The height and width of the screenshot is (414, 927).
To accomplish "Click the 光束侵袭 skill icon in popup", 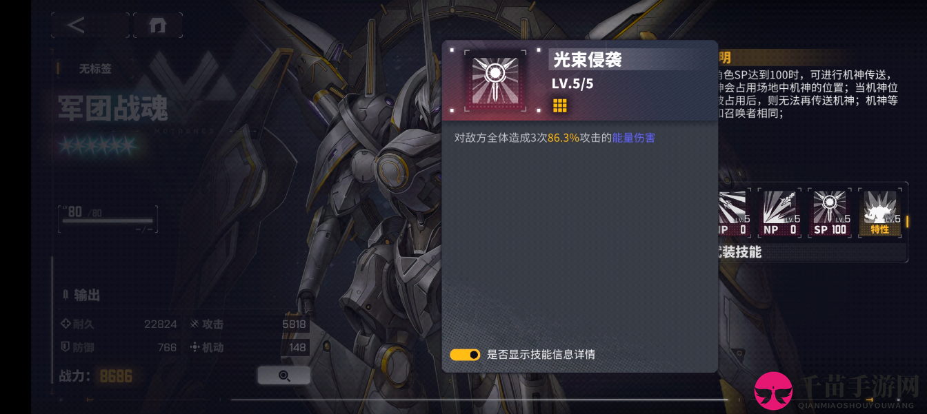I will coord(495,81).
